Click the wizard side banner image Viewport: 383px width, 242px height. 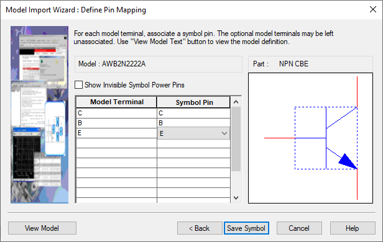(x=39, y=115)
